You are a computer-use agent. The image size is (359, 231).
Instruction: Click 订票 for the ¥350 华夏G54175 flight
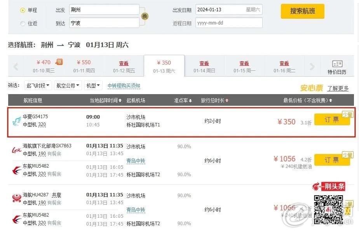point(332,119)
